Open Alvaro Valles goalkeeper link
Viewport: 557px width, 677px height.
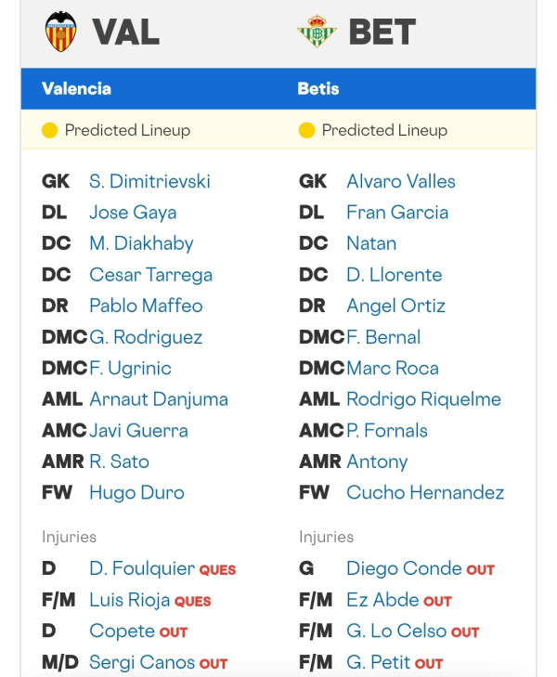[x=401, y=181]
